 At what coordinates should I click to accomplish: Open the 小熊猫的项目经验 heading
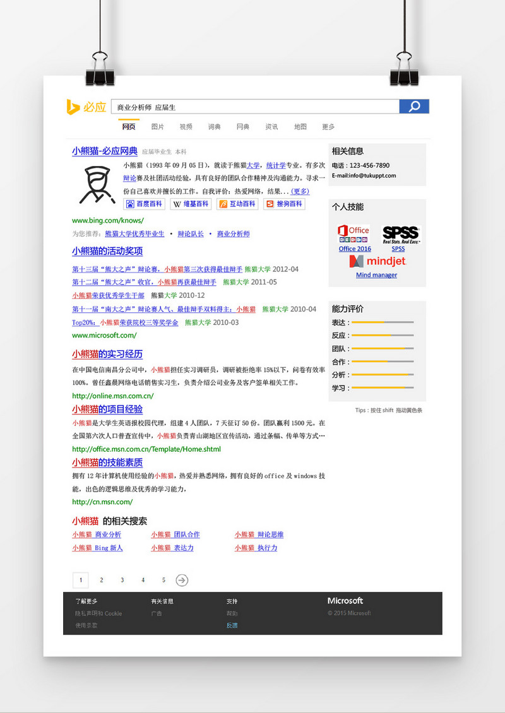coord(107,410)
